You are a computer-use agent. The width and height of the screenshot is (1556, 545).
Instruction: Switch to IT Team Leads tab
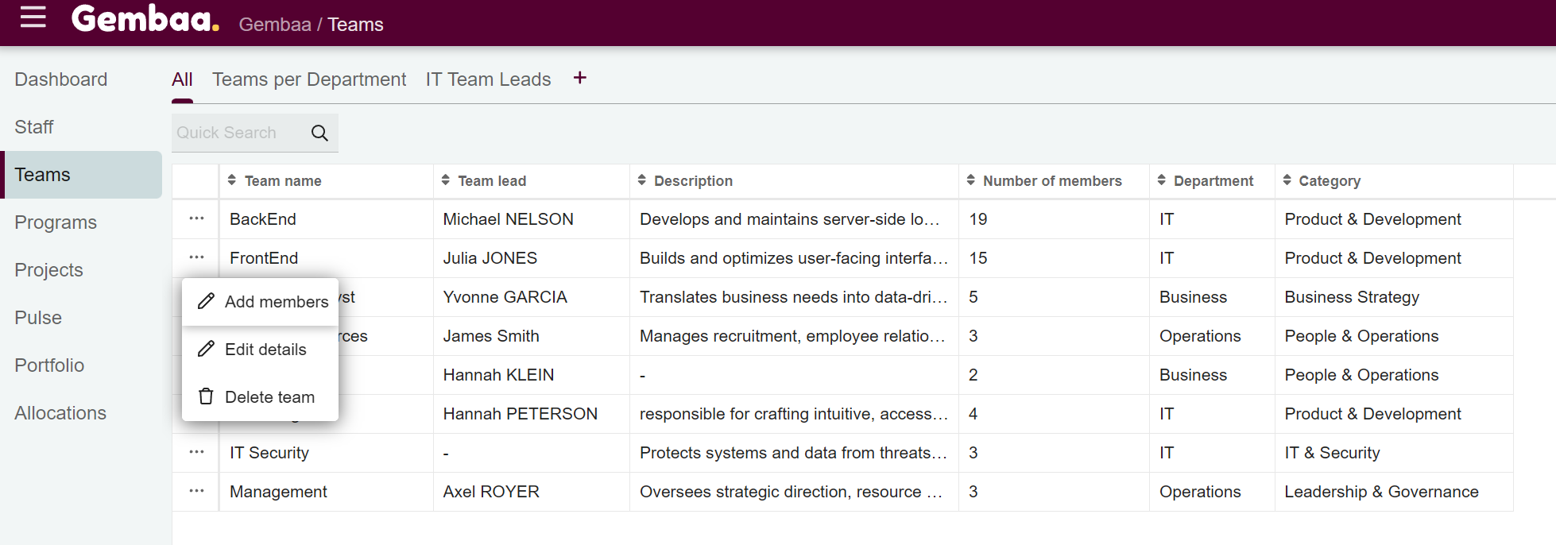tap(488, 79)
